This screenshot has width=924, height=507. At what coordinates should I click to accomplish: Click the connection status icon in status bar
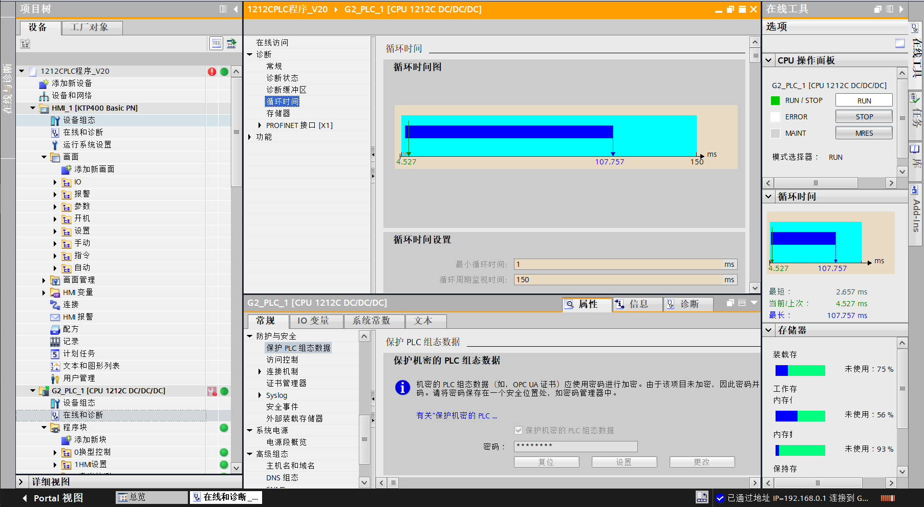[x=720, y=498]
